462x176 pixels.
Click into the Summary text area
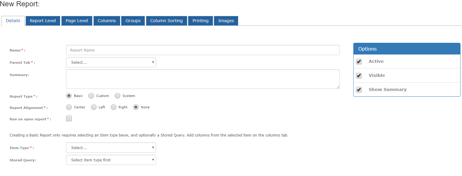pyautogui.click(x=203, y=79)
